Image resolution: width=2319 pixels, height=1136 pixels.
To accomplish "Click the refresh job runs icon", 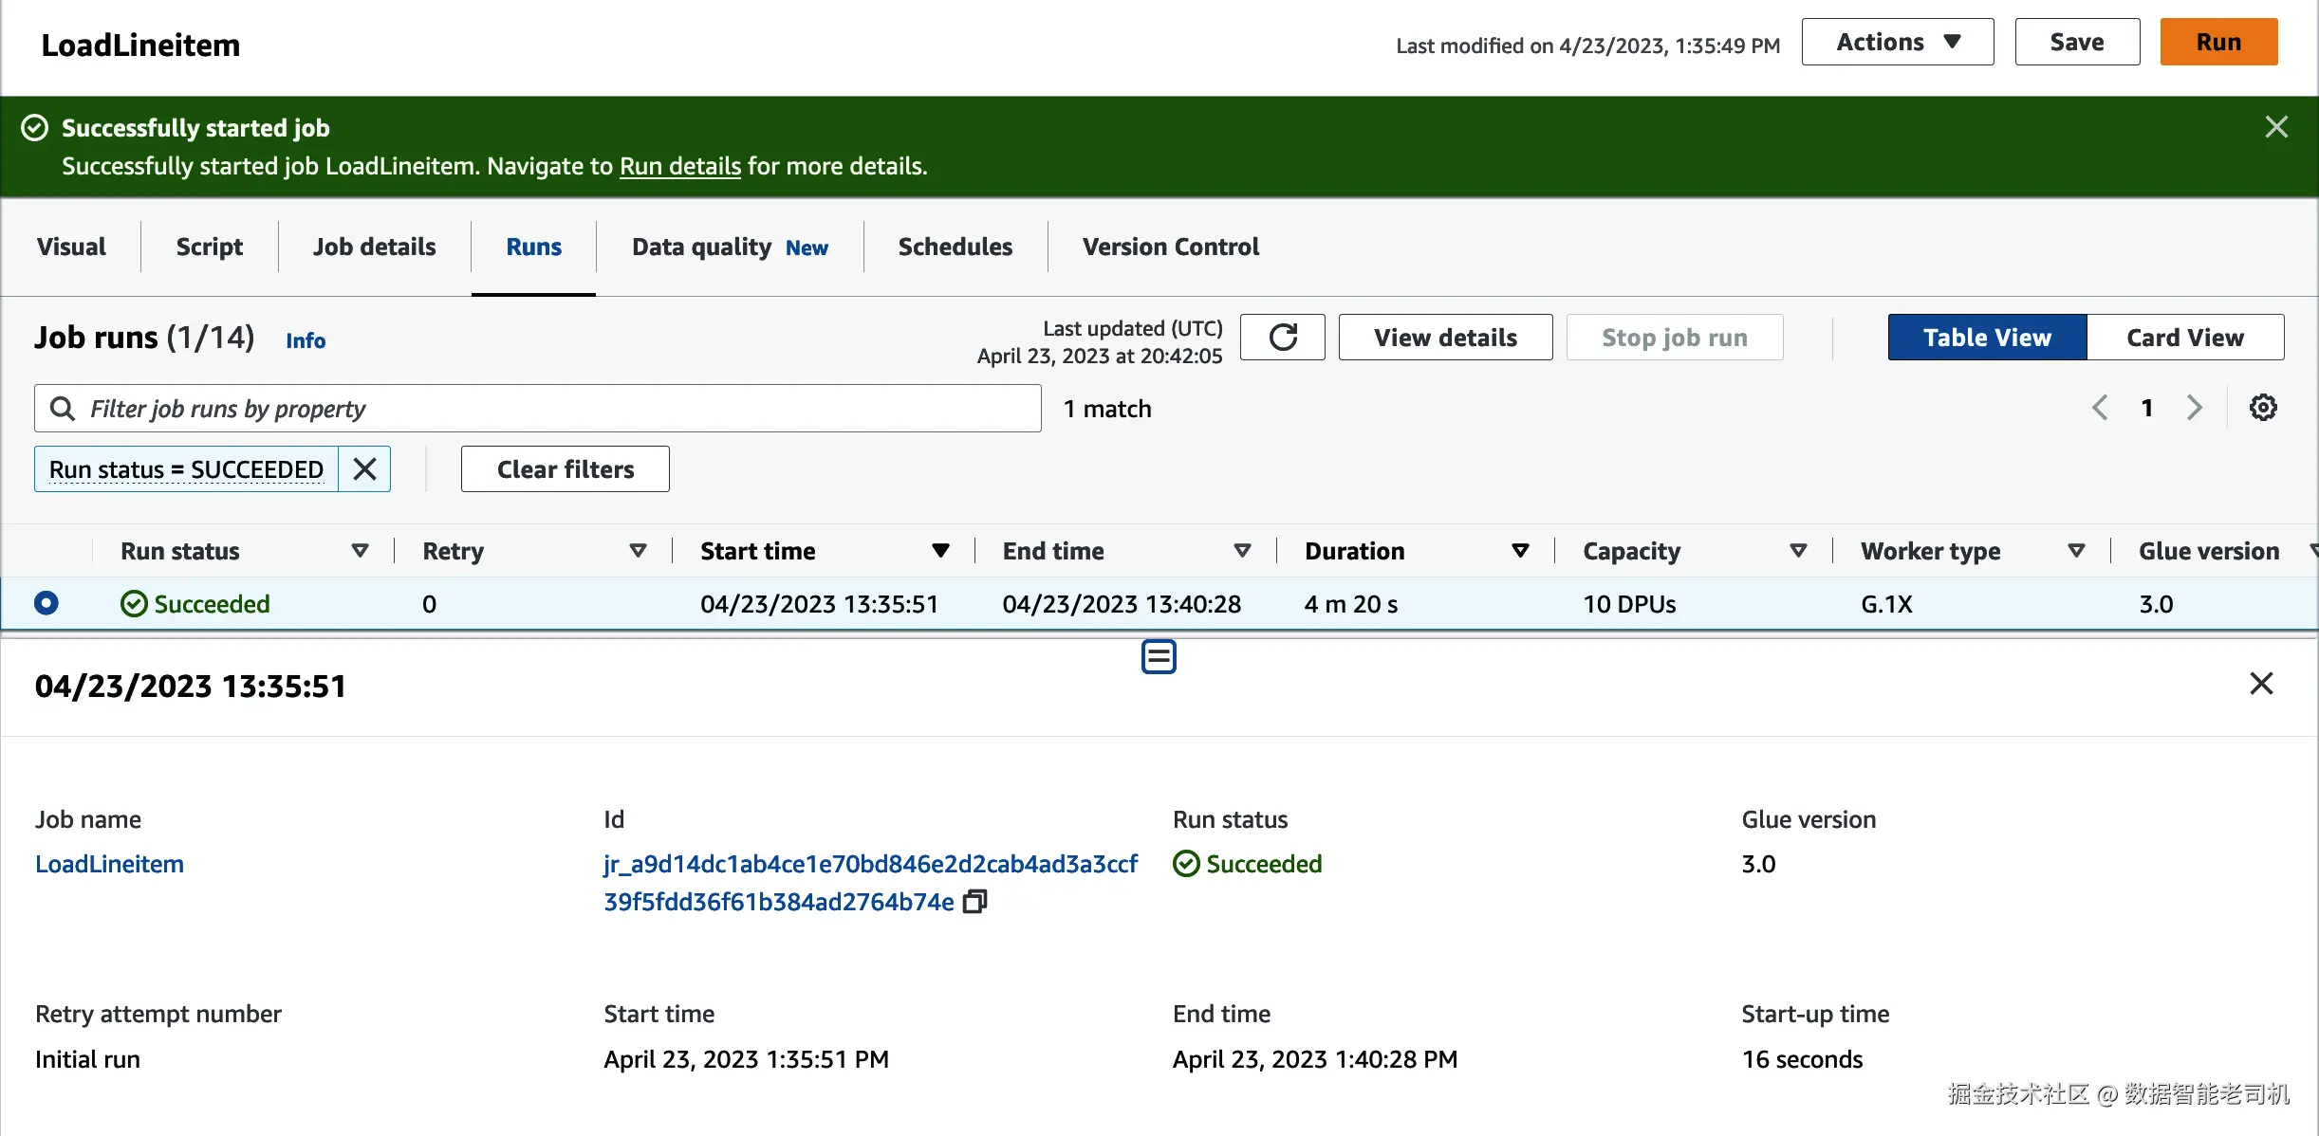I will coord(1282,338).
